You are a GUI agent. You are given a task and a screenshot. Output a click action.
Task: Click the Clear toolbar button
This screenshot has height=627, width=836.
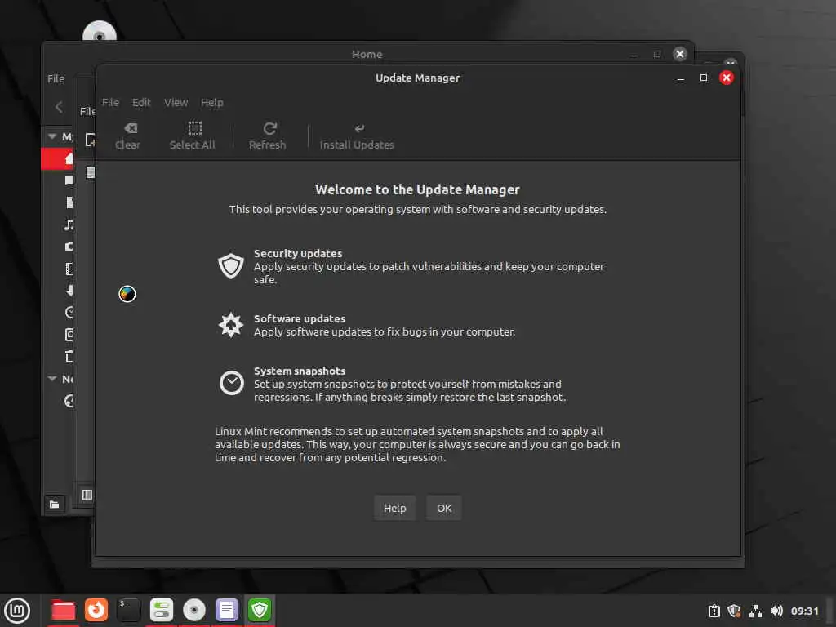(x=127, y=136)
